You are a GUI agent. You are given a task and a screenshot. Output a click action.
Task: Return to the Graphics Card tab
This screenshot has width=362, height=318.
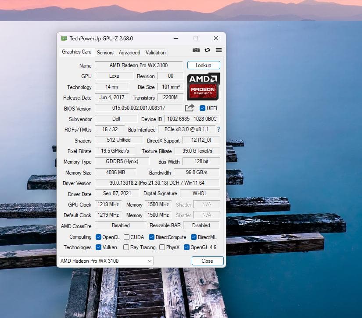click(76, 52)
